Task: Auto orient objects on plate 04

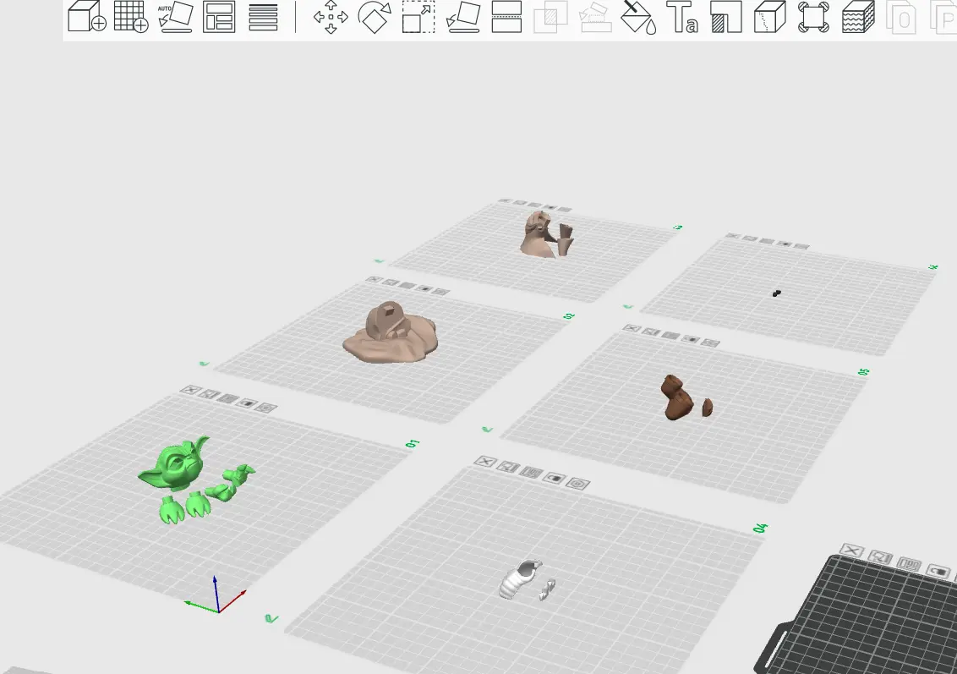Action: point(508,467)
